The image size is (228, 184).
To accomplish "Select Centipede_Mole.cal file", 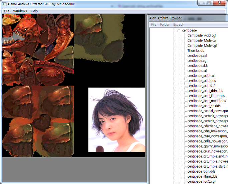I will point(202,40).
